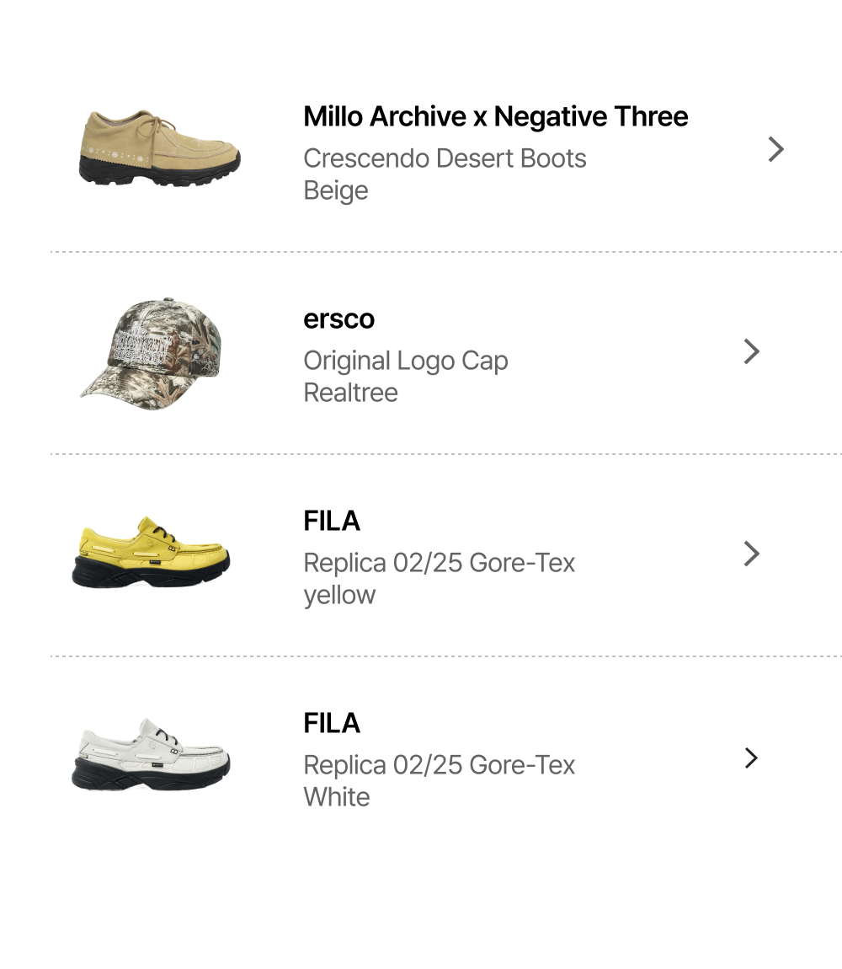Click chevron beside white FILA Replica
The image size is (842, 969).
[x=752, y=758]
